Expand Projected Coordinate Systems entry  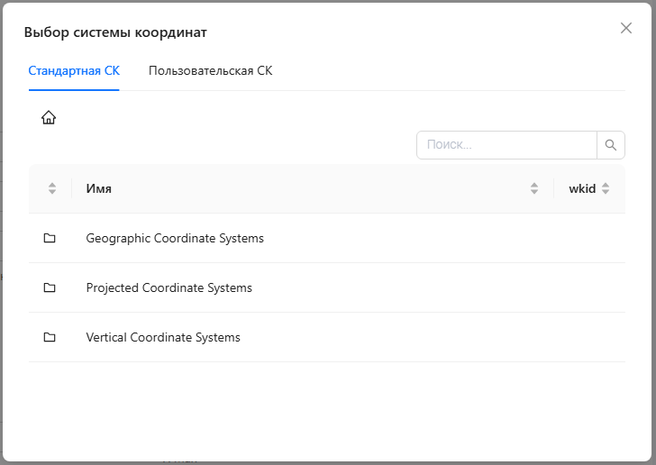169,287
